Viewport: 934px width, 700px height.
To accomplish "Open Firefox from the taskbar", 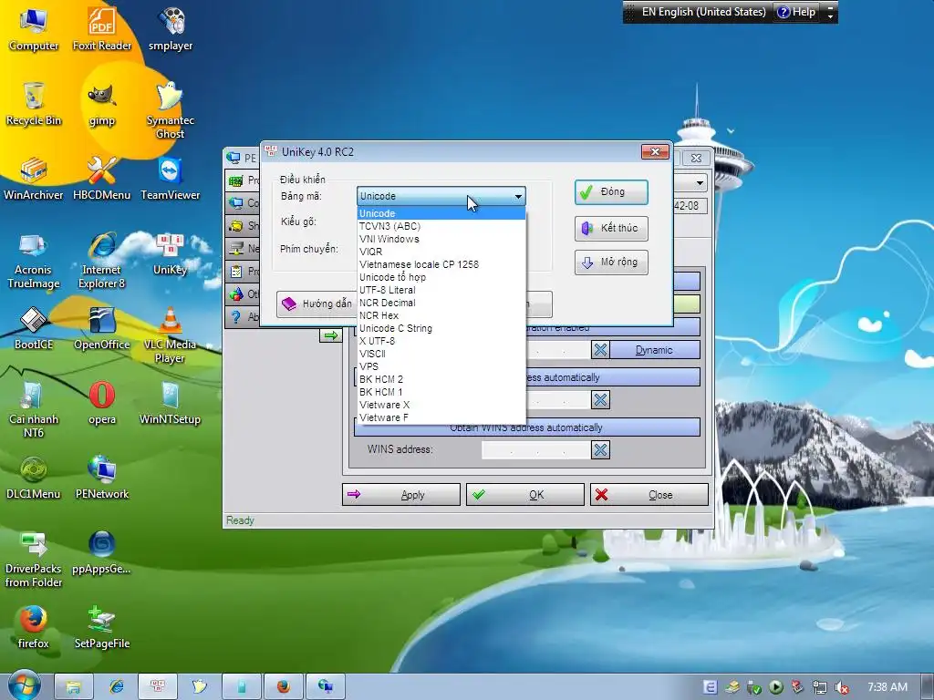I will tap(284, 687).
